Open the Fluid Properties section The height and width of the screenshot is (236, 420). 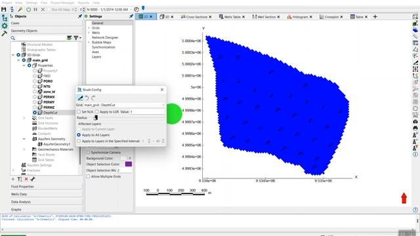[46, 186]
